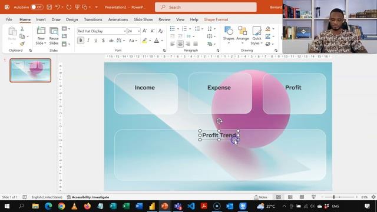The image size is (377, 212).
Task: Click the Save icon in title bar
Action: (x=49, y=7)
